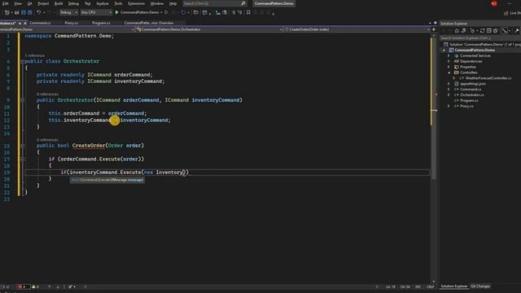This screenshot has width=521, height=293.
Task: Start debugging with the green play button
Action: (x=117, y=13)
